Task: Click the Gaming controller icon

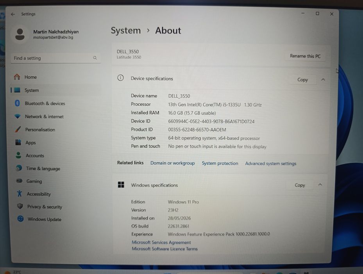Action: tap(20, 181)
